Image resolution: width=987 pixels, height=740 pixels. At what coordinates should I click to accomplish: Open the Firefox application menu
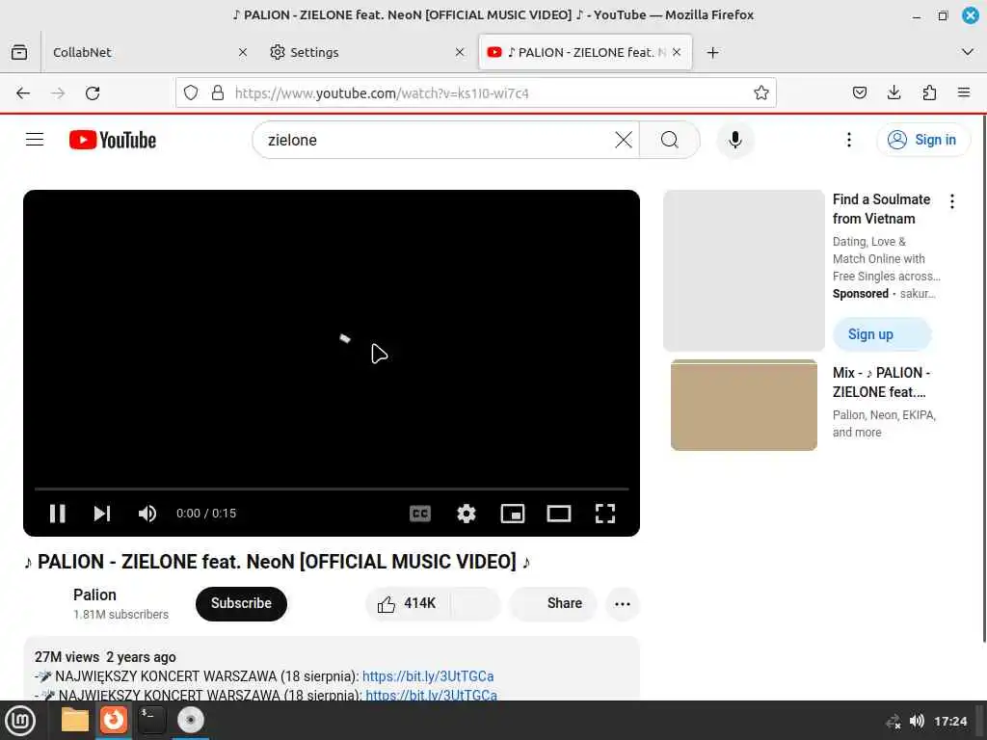pos(964,93)
